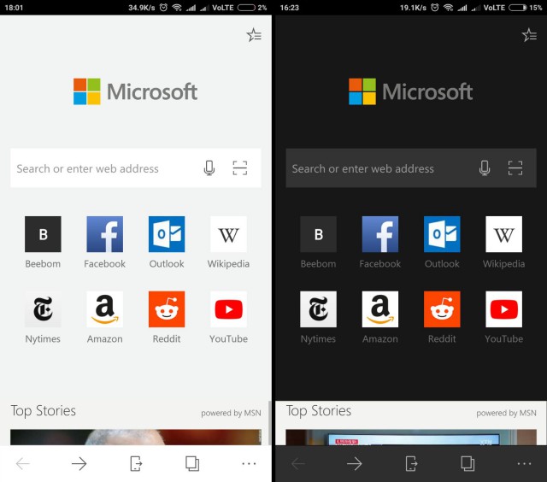Focus the search address field in dark theme
The height and width of the screenshot is (482, 547).
pyautogui.click(x=411, y=168)
